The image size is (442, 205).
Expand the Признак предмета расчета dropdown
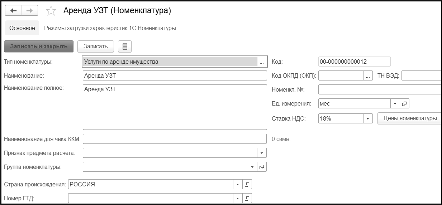262,153
